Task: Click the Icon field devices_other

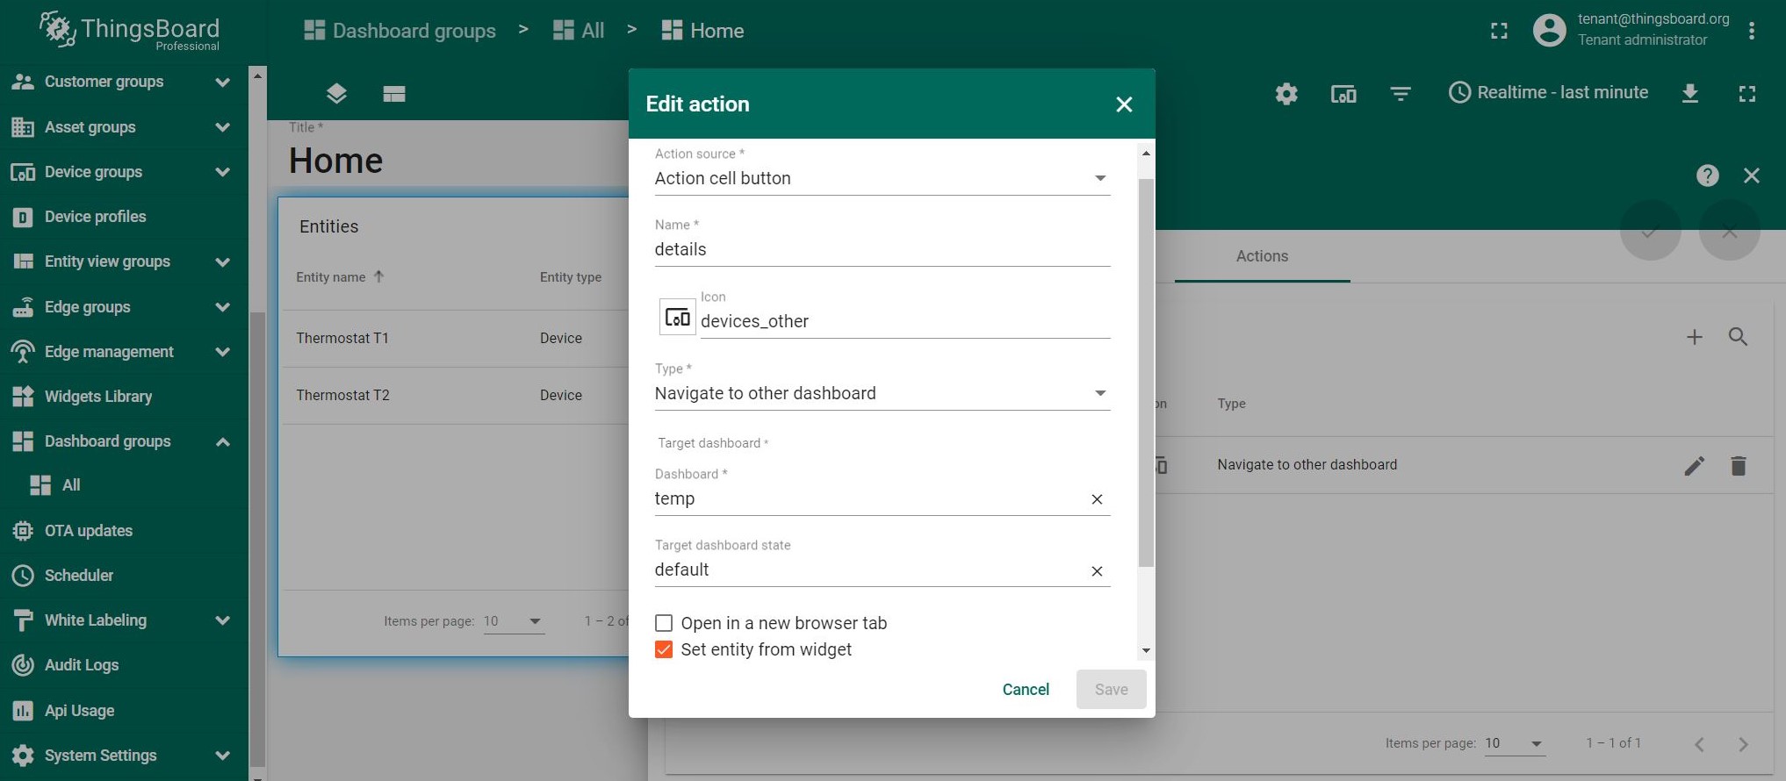Action: click(x=905, y=321)
